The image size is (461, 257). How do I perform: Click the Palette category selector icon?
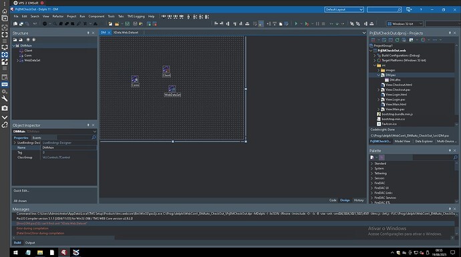[x=372, y=158]
